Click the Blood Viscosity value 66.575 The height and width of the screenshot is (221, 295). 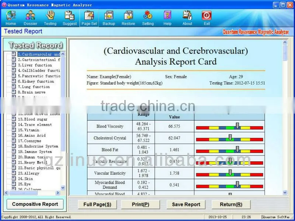coord(174,126)
